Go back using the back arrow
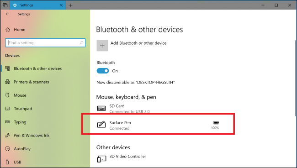This screenshot has width=297, height=168. click(7, 14)
